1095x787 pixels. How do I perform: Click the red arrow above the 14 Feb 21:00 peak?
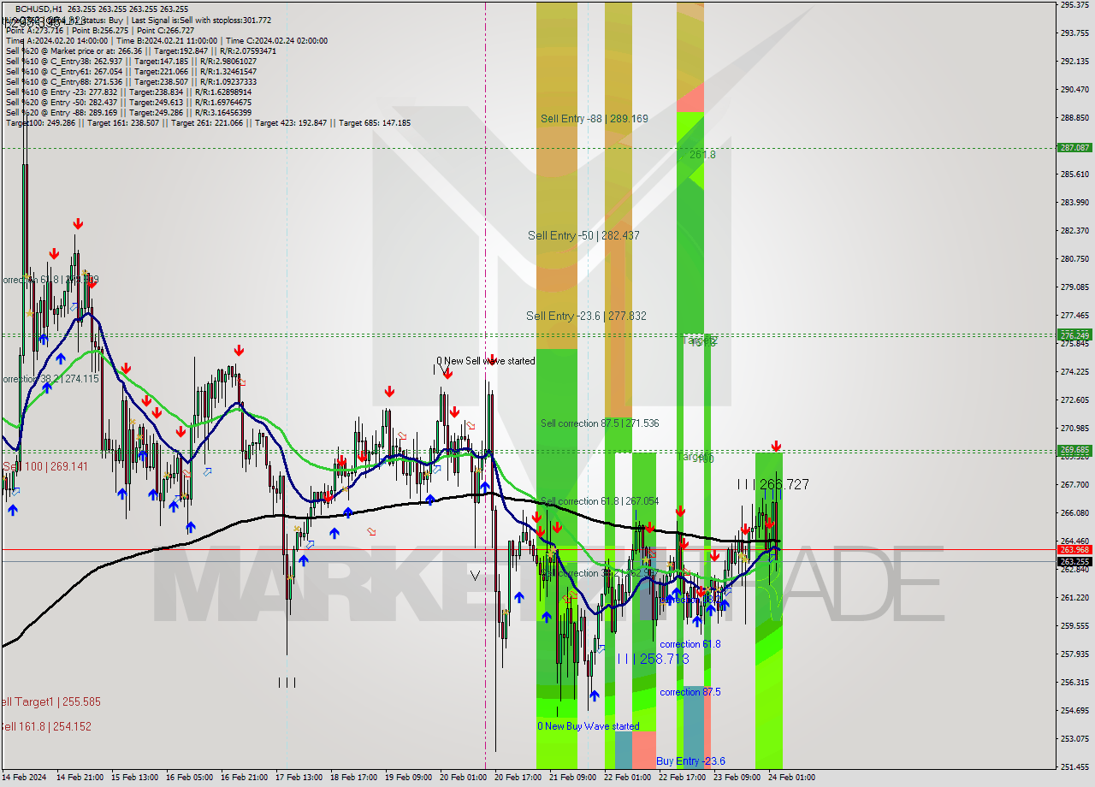tap(78, 224)
